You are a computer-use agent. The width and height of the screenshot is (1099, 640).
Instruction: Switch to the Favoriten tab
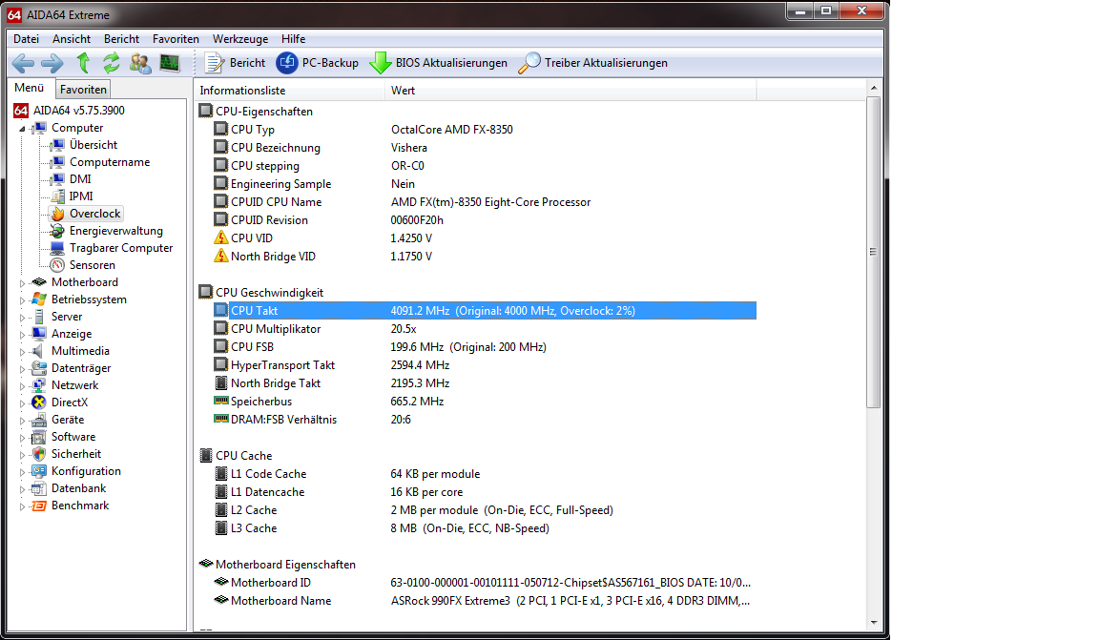pyautogui.click(x=83, y=90)
